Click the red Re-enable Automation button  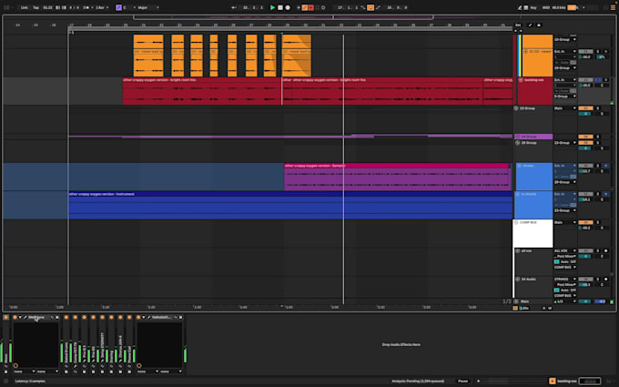pos(311,7)
